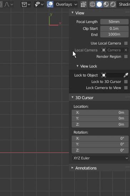The image size is (130, 196).
Task: Click the Focal Length 50mm field
Action: 114,22
